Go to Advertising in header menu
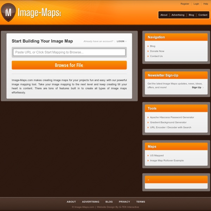 pyautogui.click(x=178, y=15)
